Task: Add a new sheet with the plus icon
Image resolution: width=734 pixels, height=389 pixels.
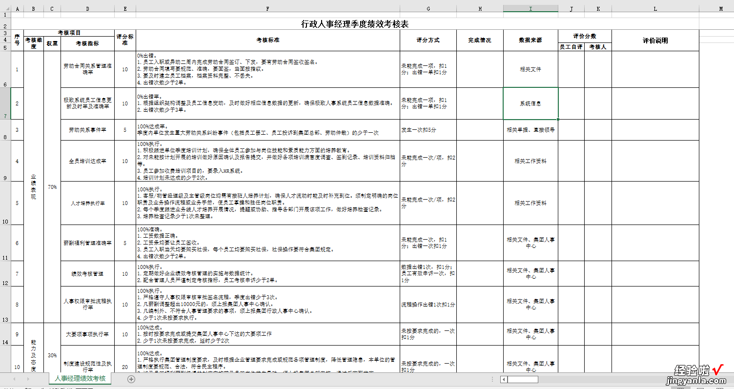Action: (131, 379)
